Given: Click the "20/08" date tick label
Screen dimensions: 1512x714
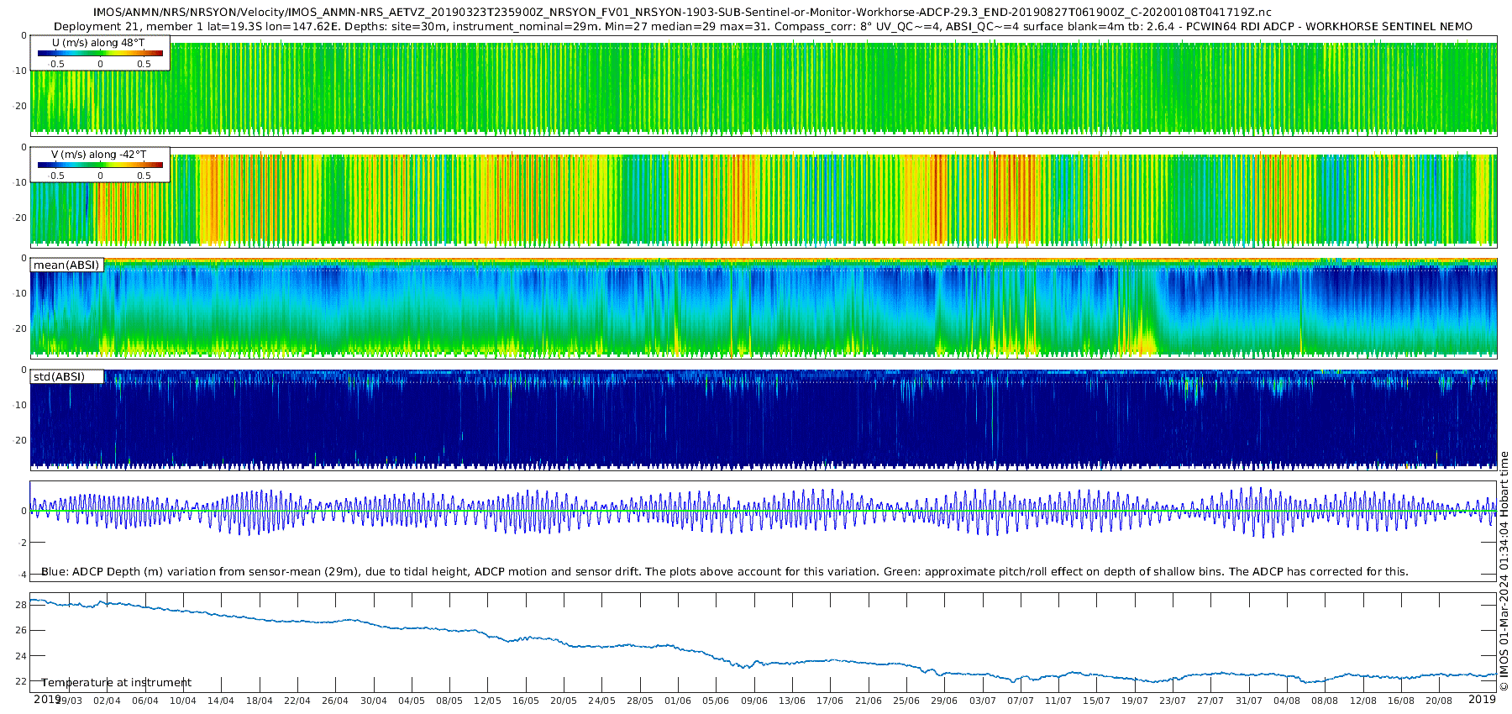Looking at the screenshot, I should pyautogui.click(x=1440, y=701).
